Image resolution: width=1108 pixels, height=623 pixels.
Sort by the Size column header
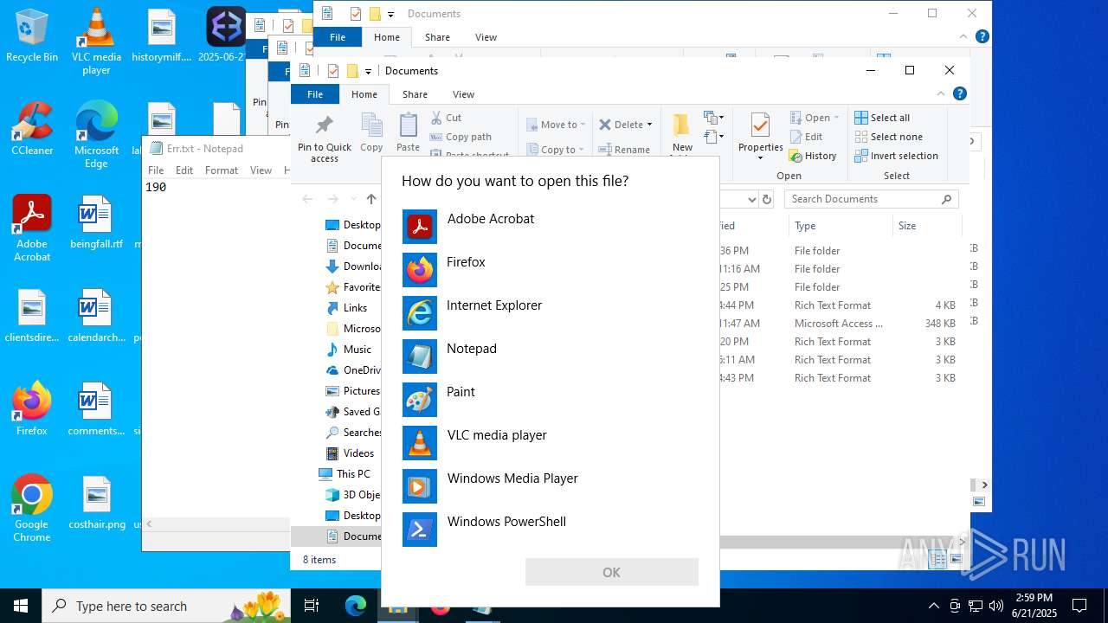click(926, 226)
